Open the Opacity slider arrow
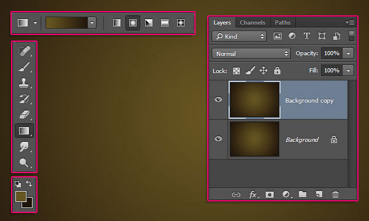This screenshot has height=221, width=369. [x=348, y=53]
